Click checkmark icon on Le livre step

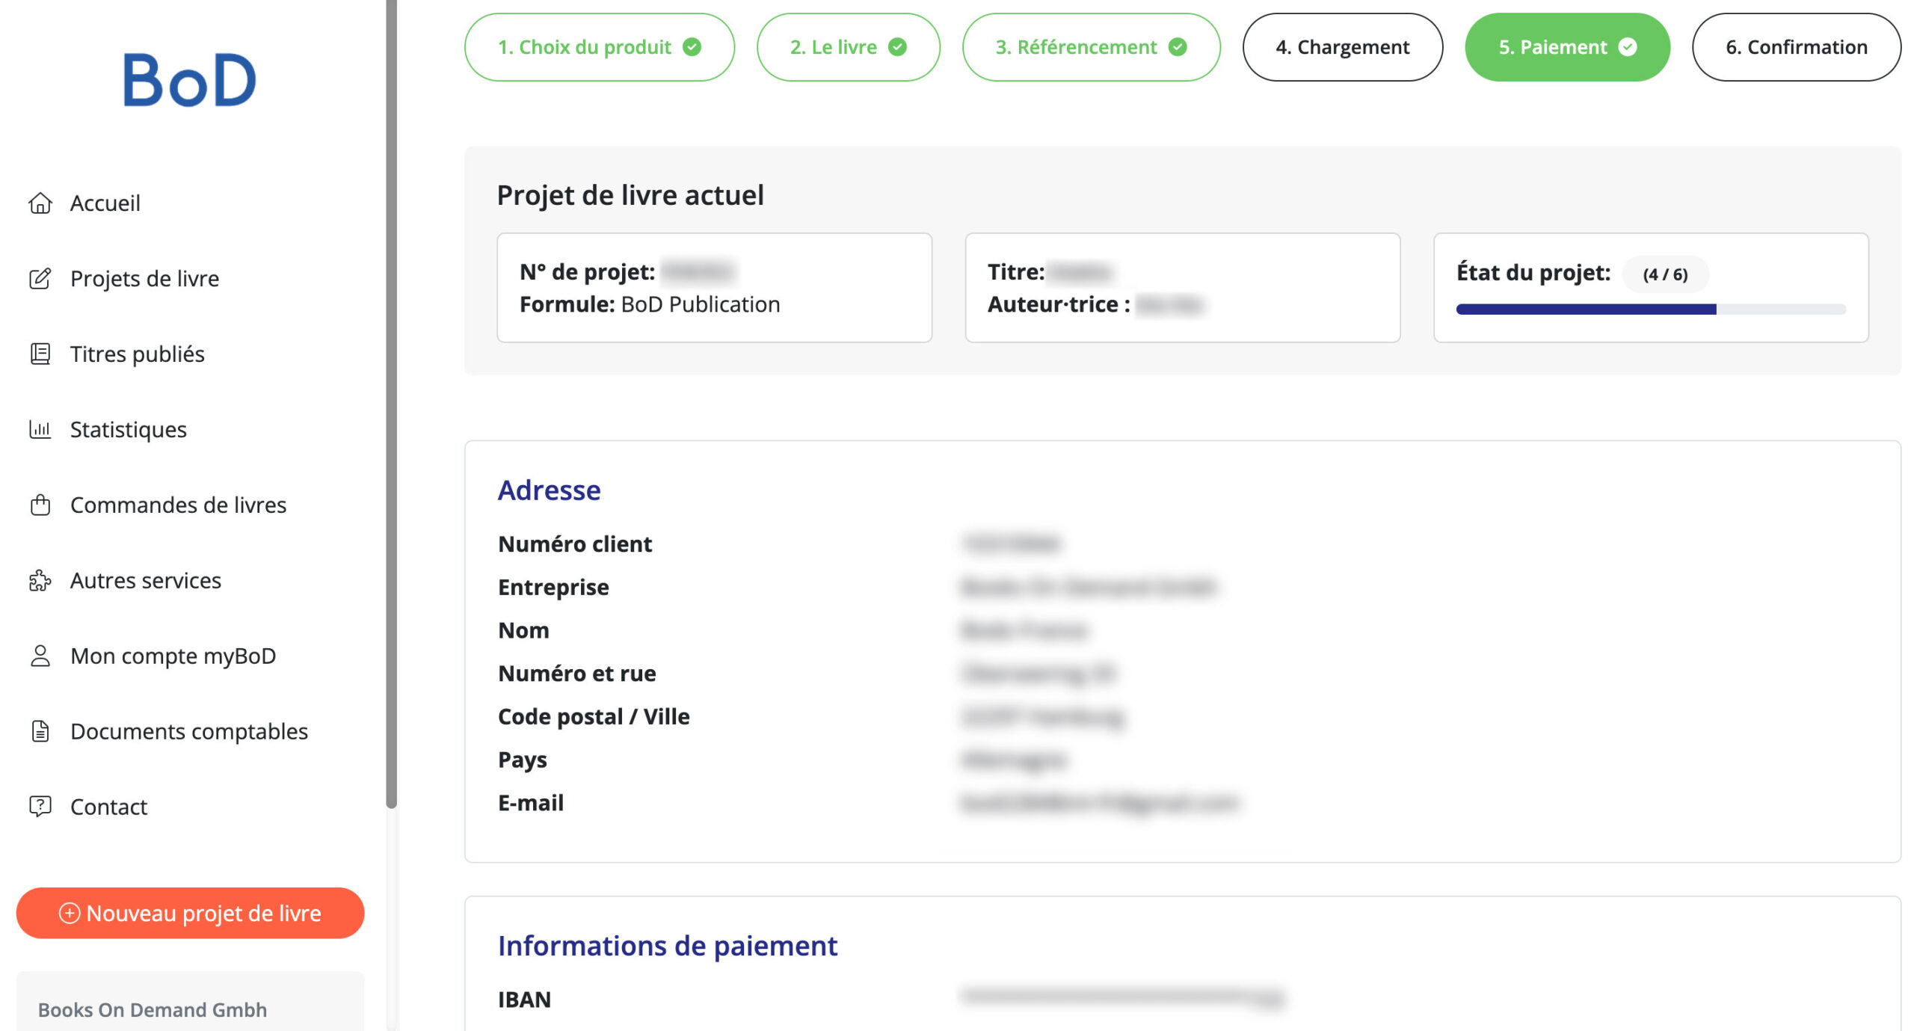coord(897,47)
